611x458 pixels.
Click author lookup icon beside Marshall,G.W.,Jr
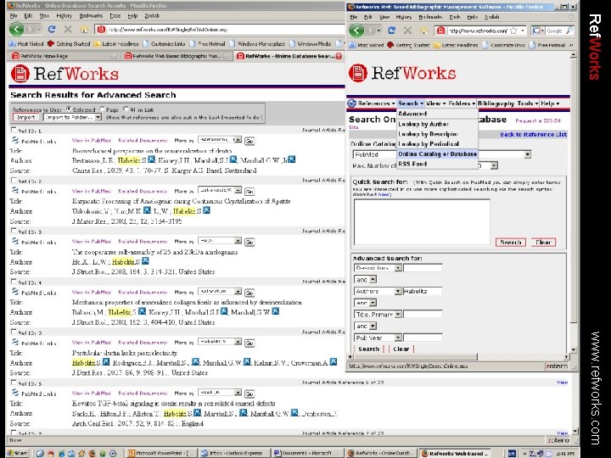point(291,159)
